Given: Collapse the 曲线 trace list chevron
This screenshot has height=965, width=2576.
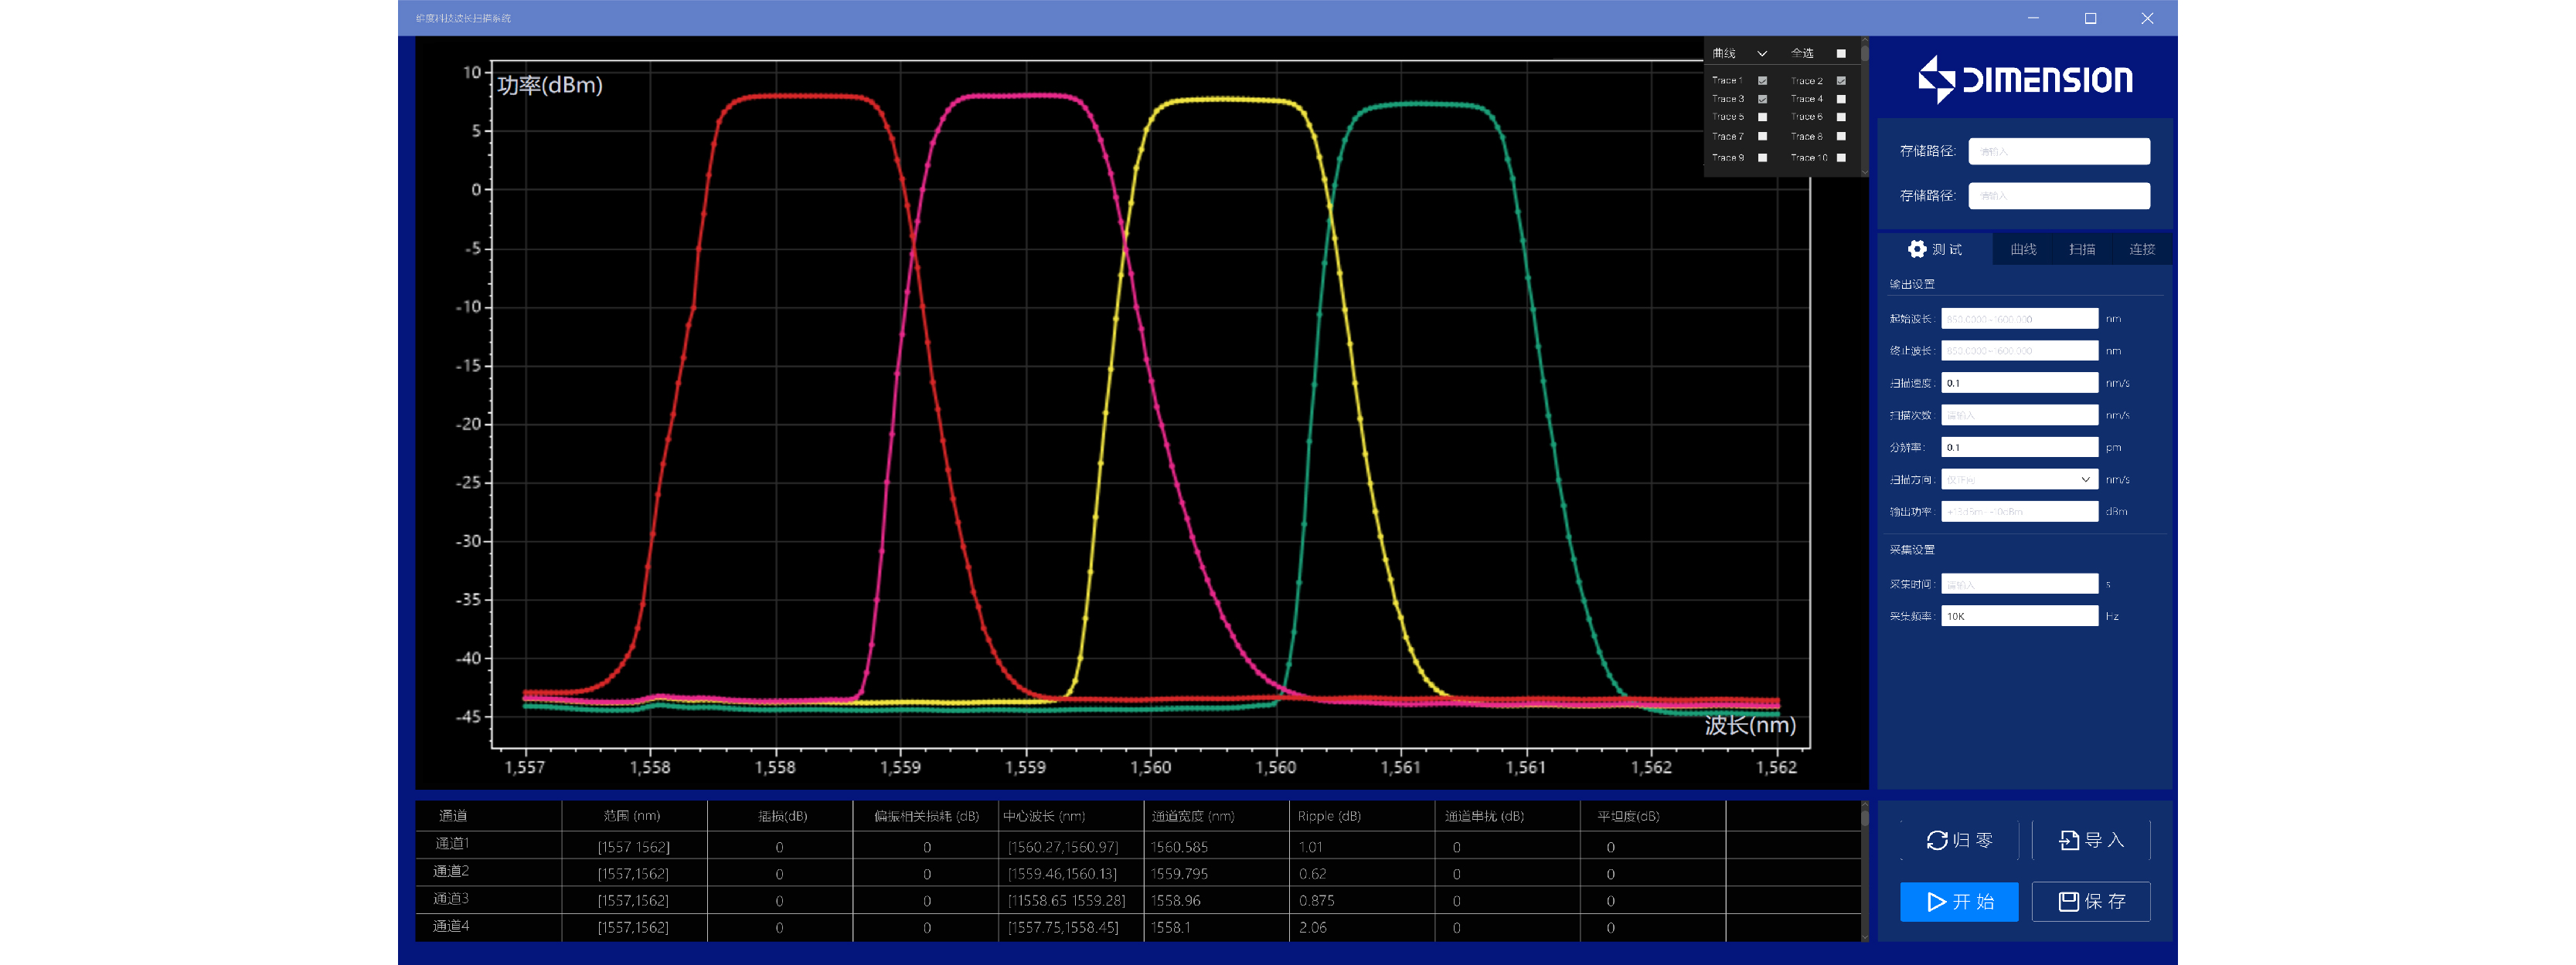Looking at the screenshot, I should [1762, 54].
